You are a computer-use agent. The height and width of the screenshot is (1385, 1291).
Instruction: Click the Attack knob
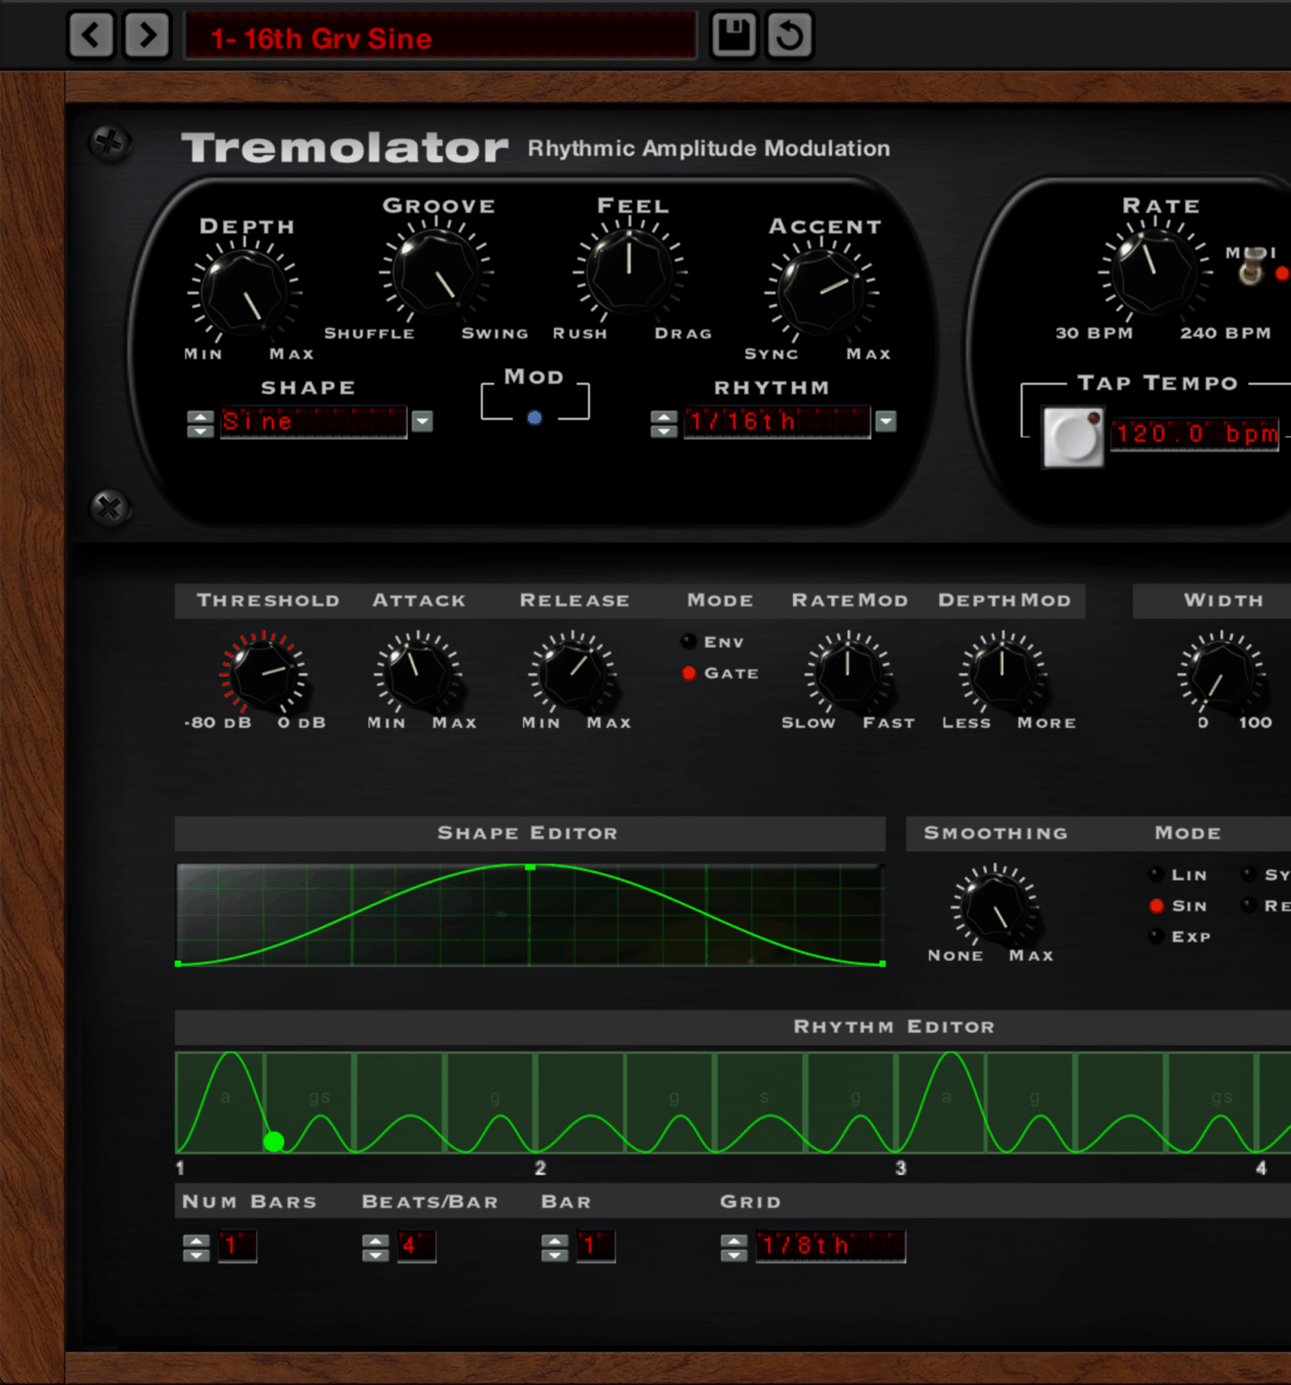[x=417, y=673]
